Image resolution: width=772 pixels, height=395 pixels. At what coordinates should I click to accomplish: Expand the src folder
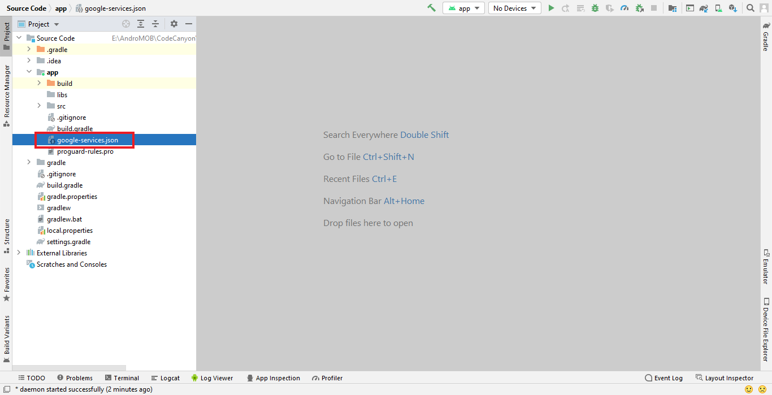point(39,106)
